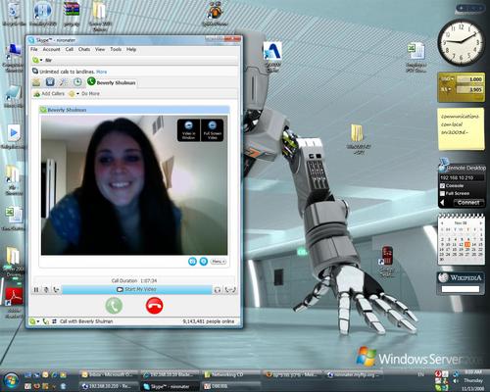Open the Contacts tab icon in Skype
The height and width of the screenshot is (392, 490).
click(x=36, y=82)
